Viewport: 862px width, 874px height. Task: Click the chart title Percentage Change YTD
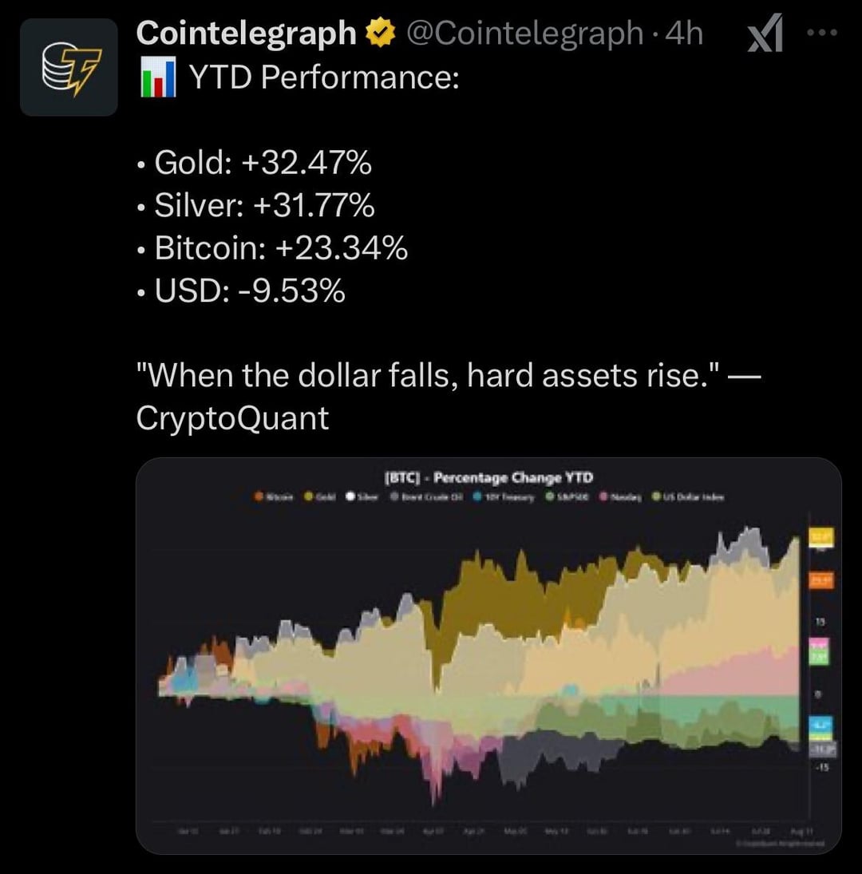tap(513, 477)
